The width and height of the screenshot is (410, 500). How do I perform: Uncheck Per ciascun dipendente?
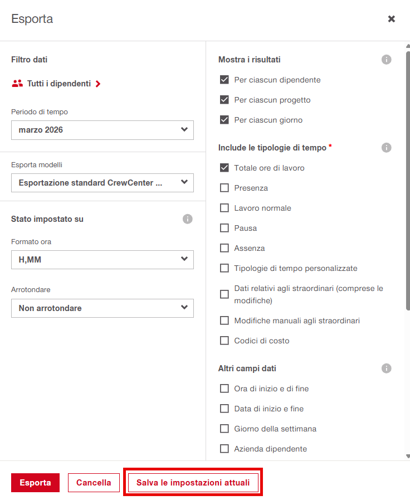224,80
